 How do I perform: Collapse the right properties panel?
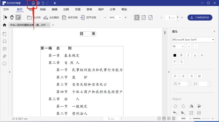pos(169,72)
